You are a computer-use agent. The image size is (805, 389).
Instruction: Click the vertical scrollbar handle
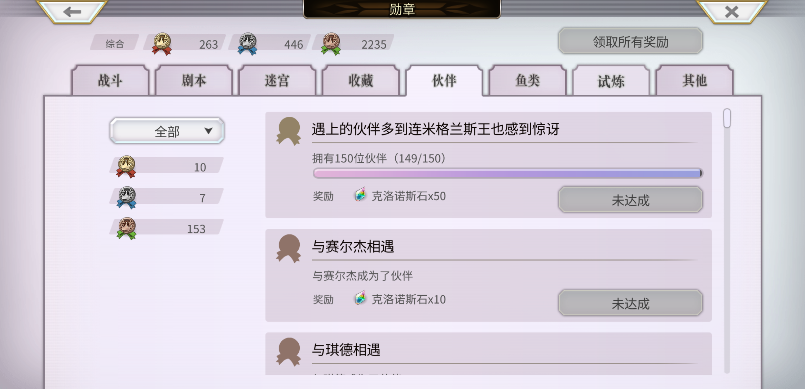click(x=727, y=118)
